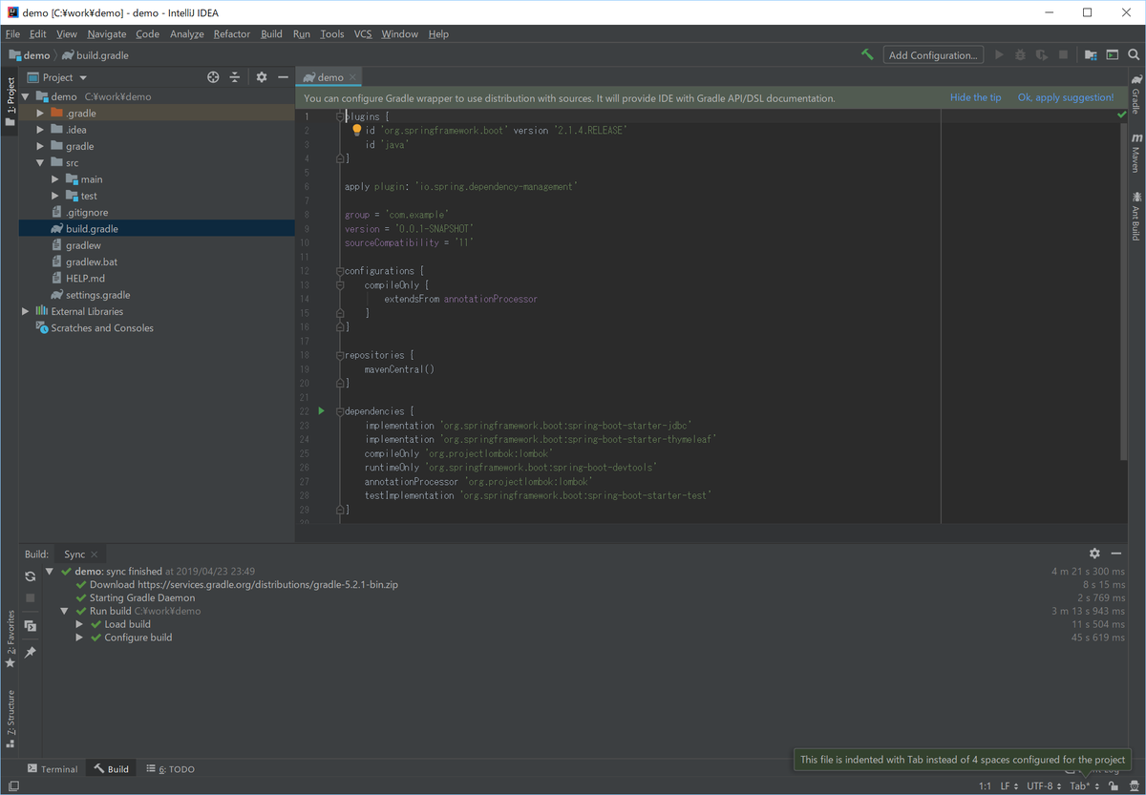The width and height of the screenshot is (1146, 795).
Task: Click the Gradle sync refresh icon in Build panel
Action: 31,576
